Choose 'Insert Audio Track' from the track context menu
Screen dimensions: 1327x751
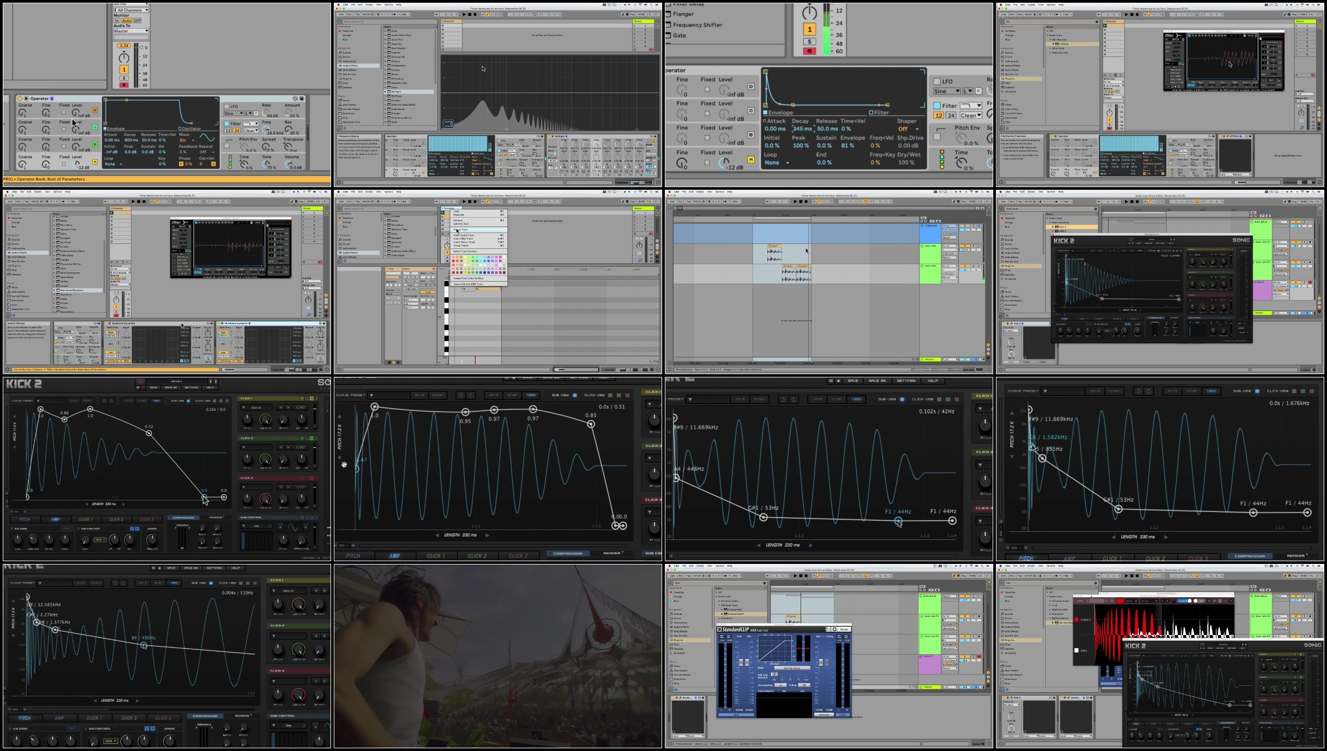pos(464,235)
